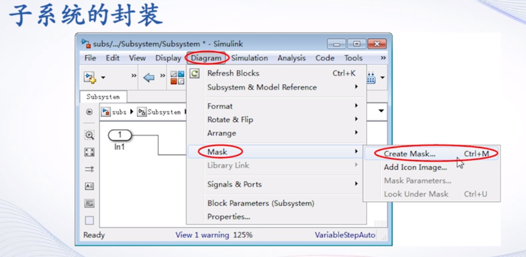The width and height of the screenshot is (526, 257).
Task: Choose Add Icon Image... in the submenu
Action: pyautogui.click(x=432, y=167)
